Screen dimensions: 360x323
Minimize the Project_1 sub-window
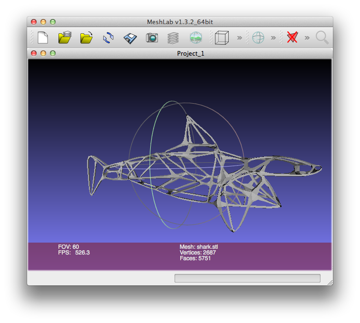pyautogui.click(x=43, y=53)
